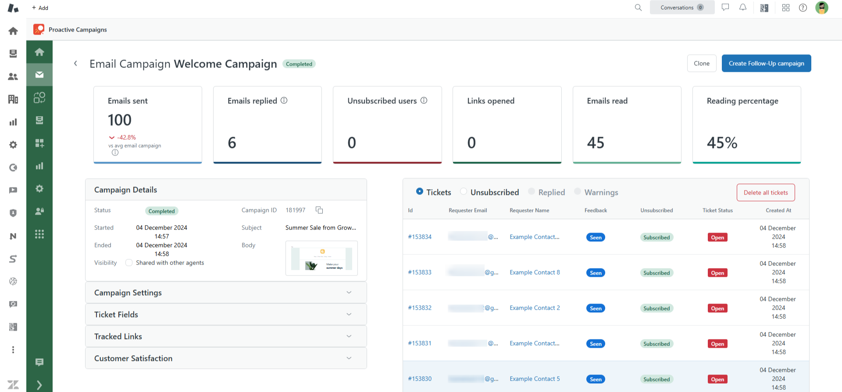This screenshot has height=392, width=842.
Task: Click Proactive Campaigns app logo
Action: [39, 29]
